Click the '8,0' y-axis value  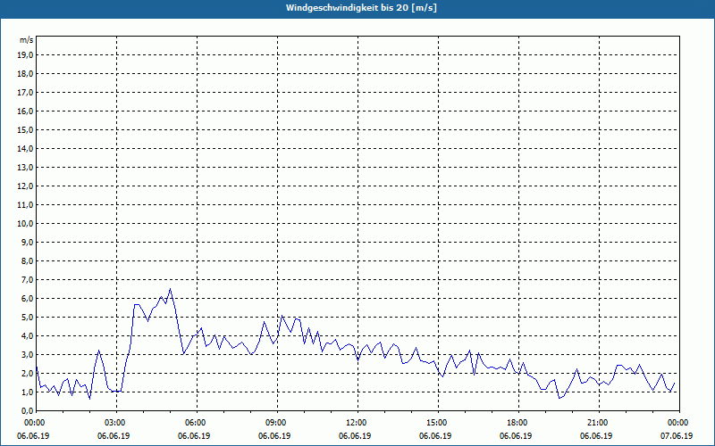[27, 261]
